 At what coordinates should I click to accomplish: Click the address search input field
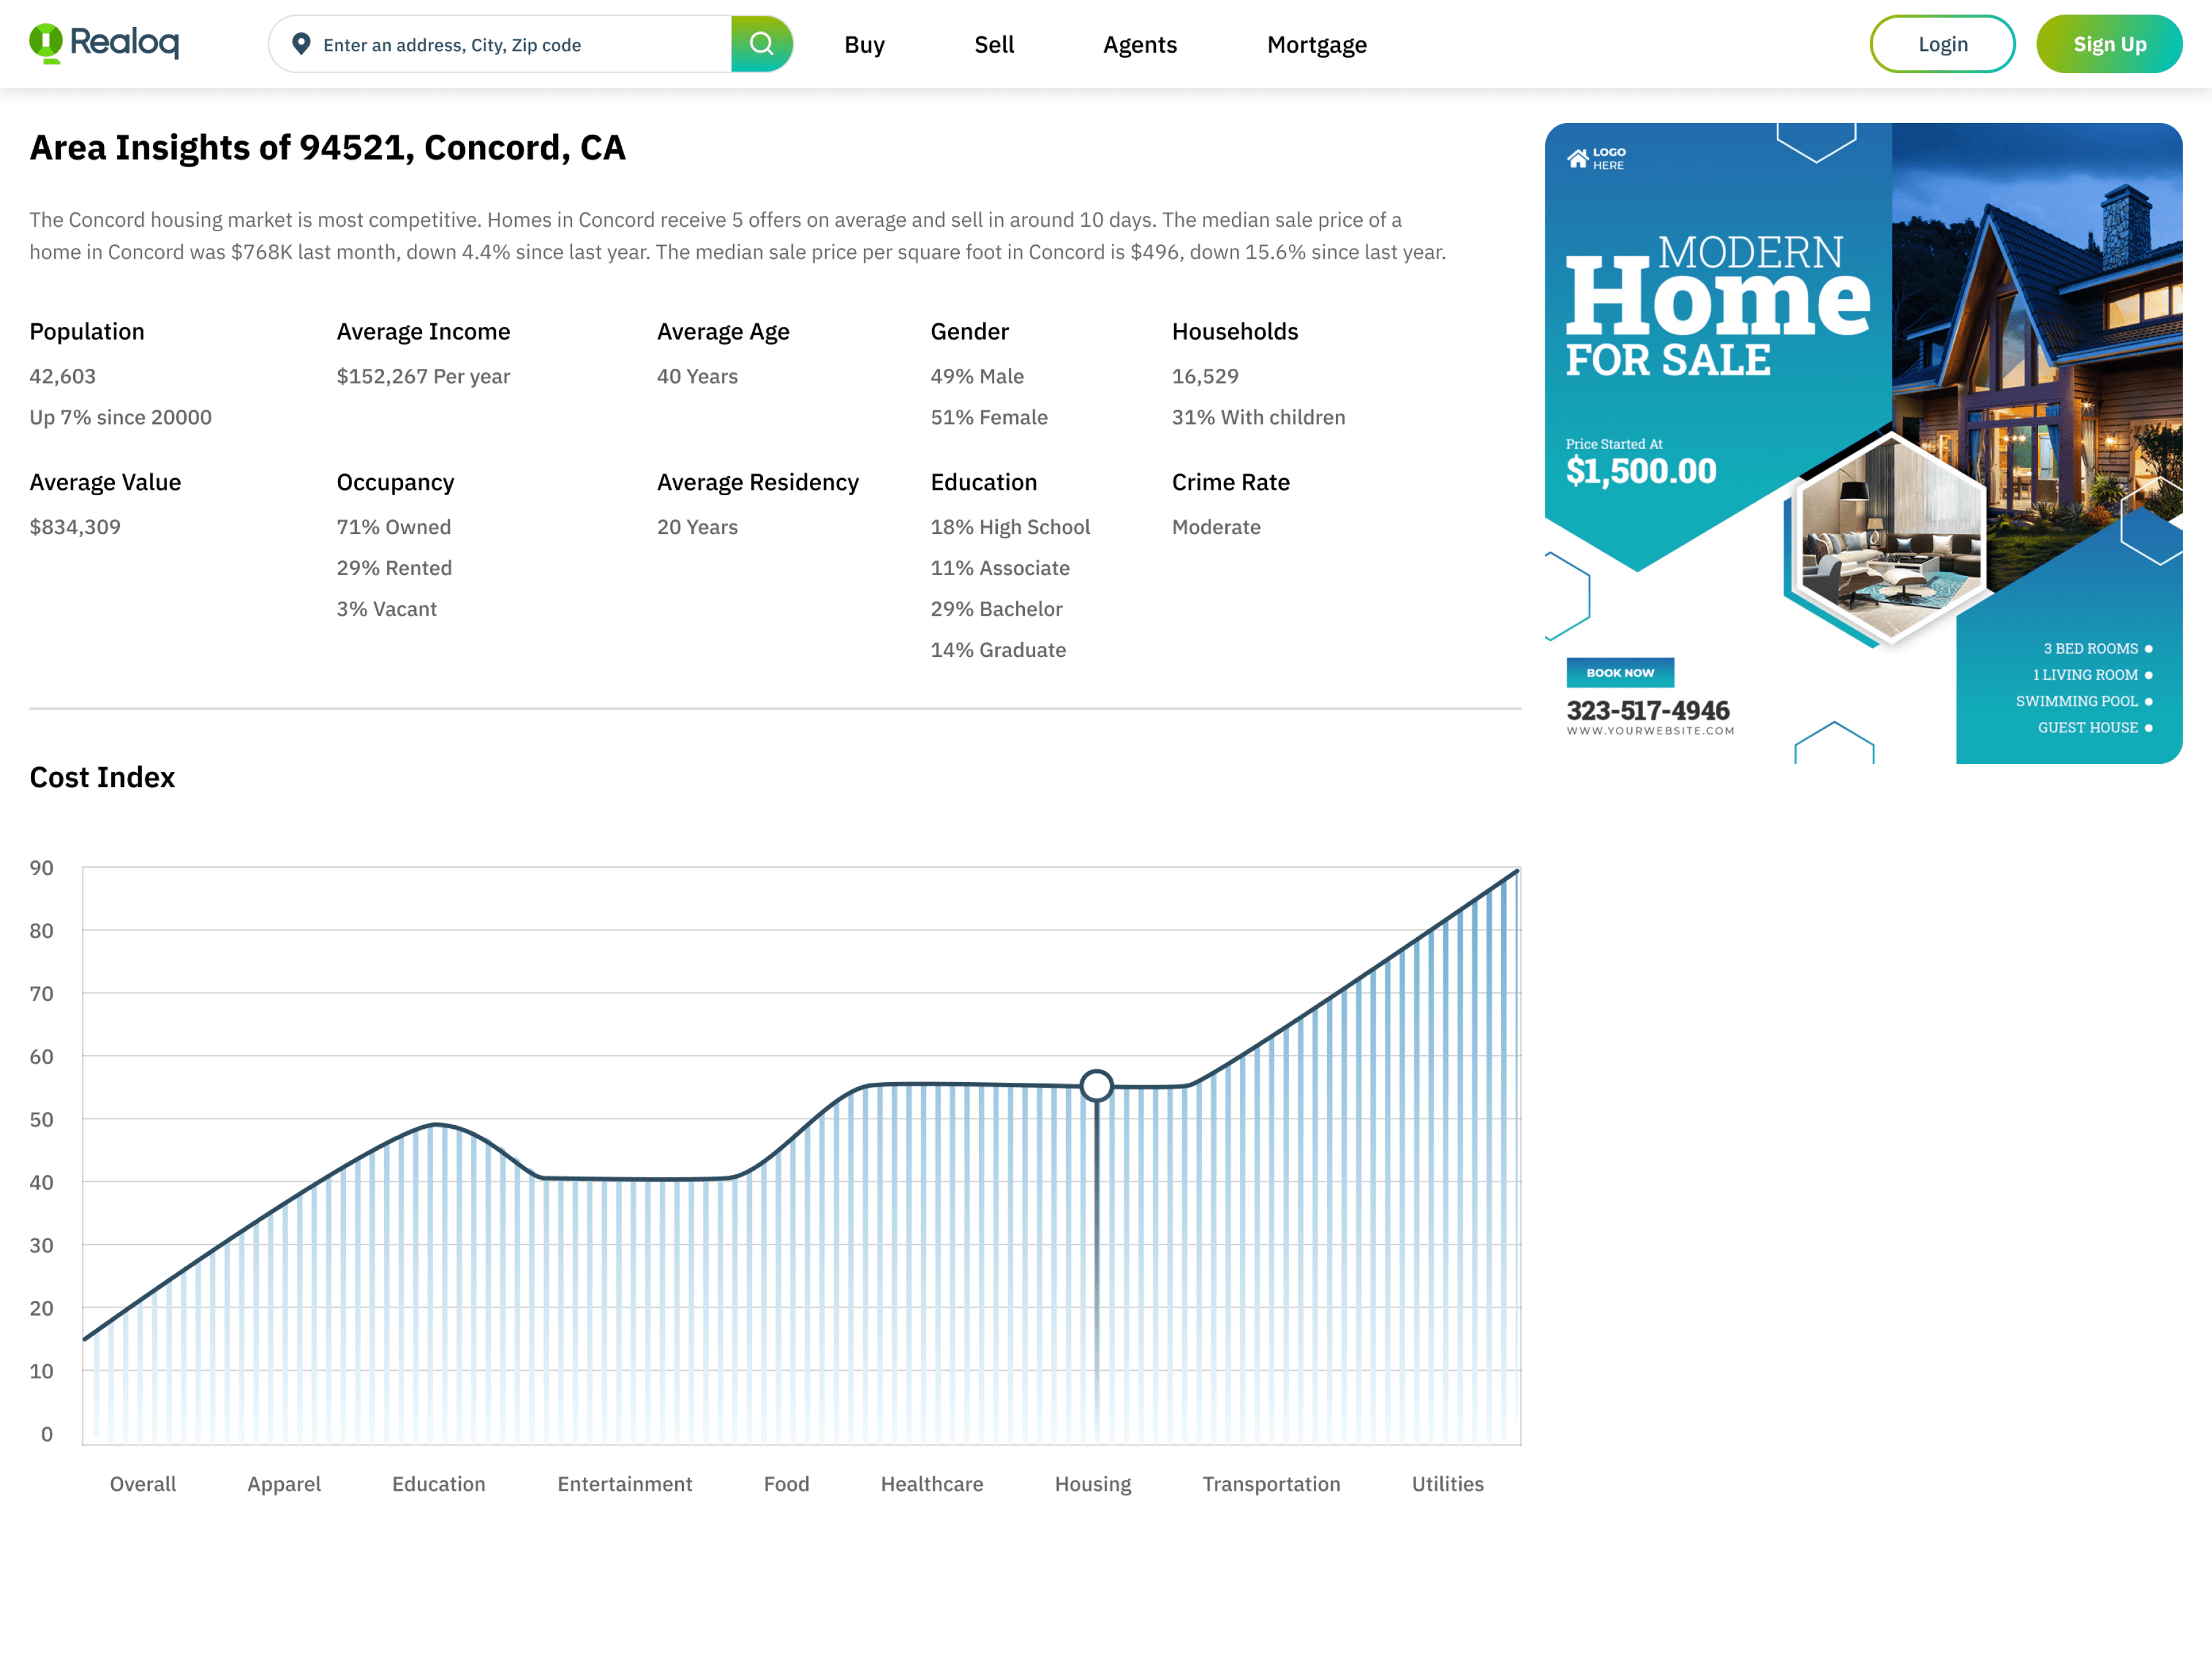click(x=520, y=45)
